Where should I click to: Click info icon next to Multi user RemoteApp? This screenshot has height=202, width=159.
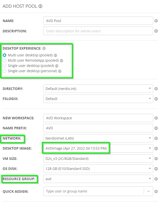point(61,61)
